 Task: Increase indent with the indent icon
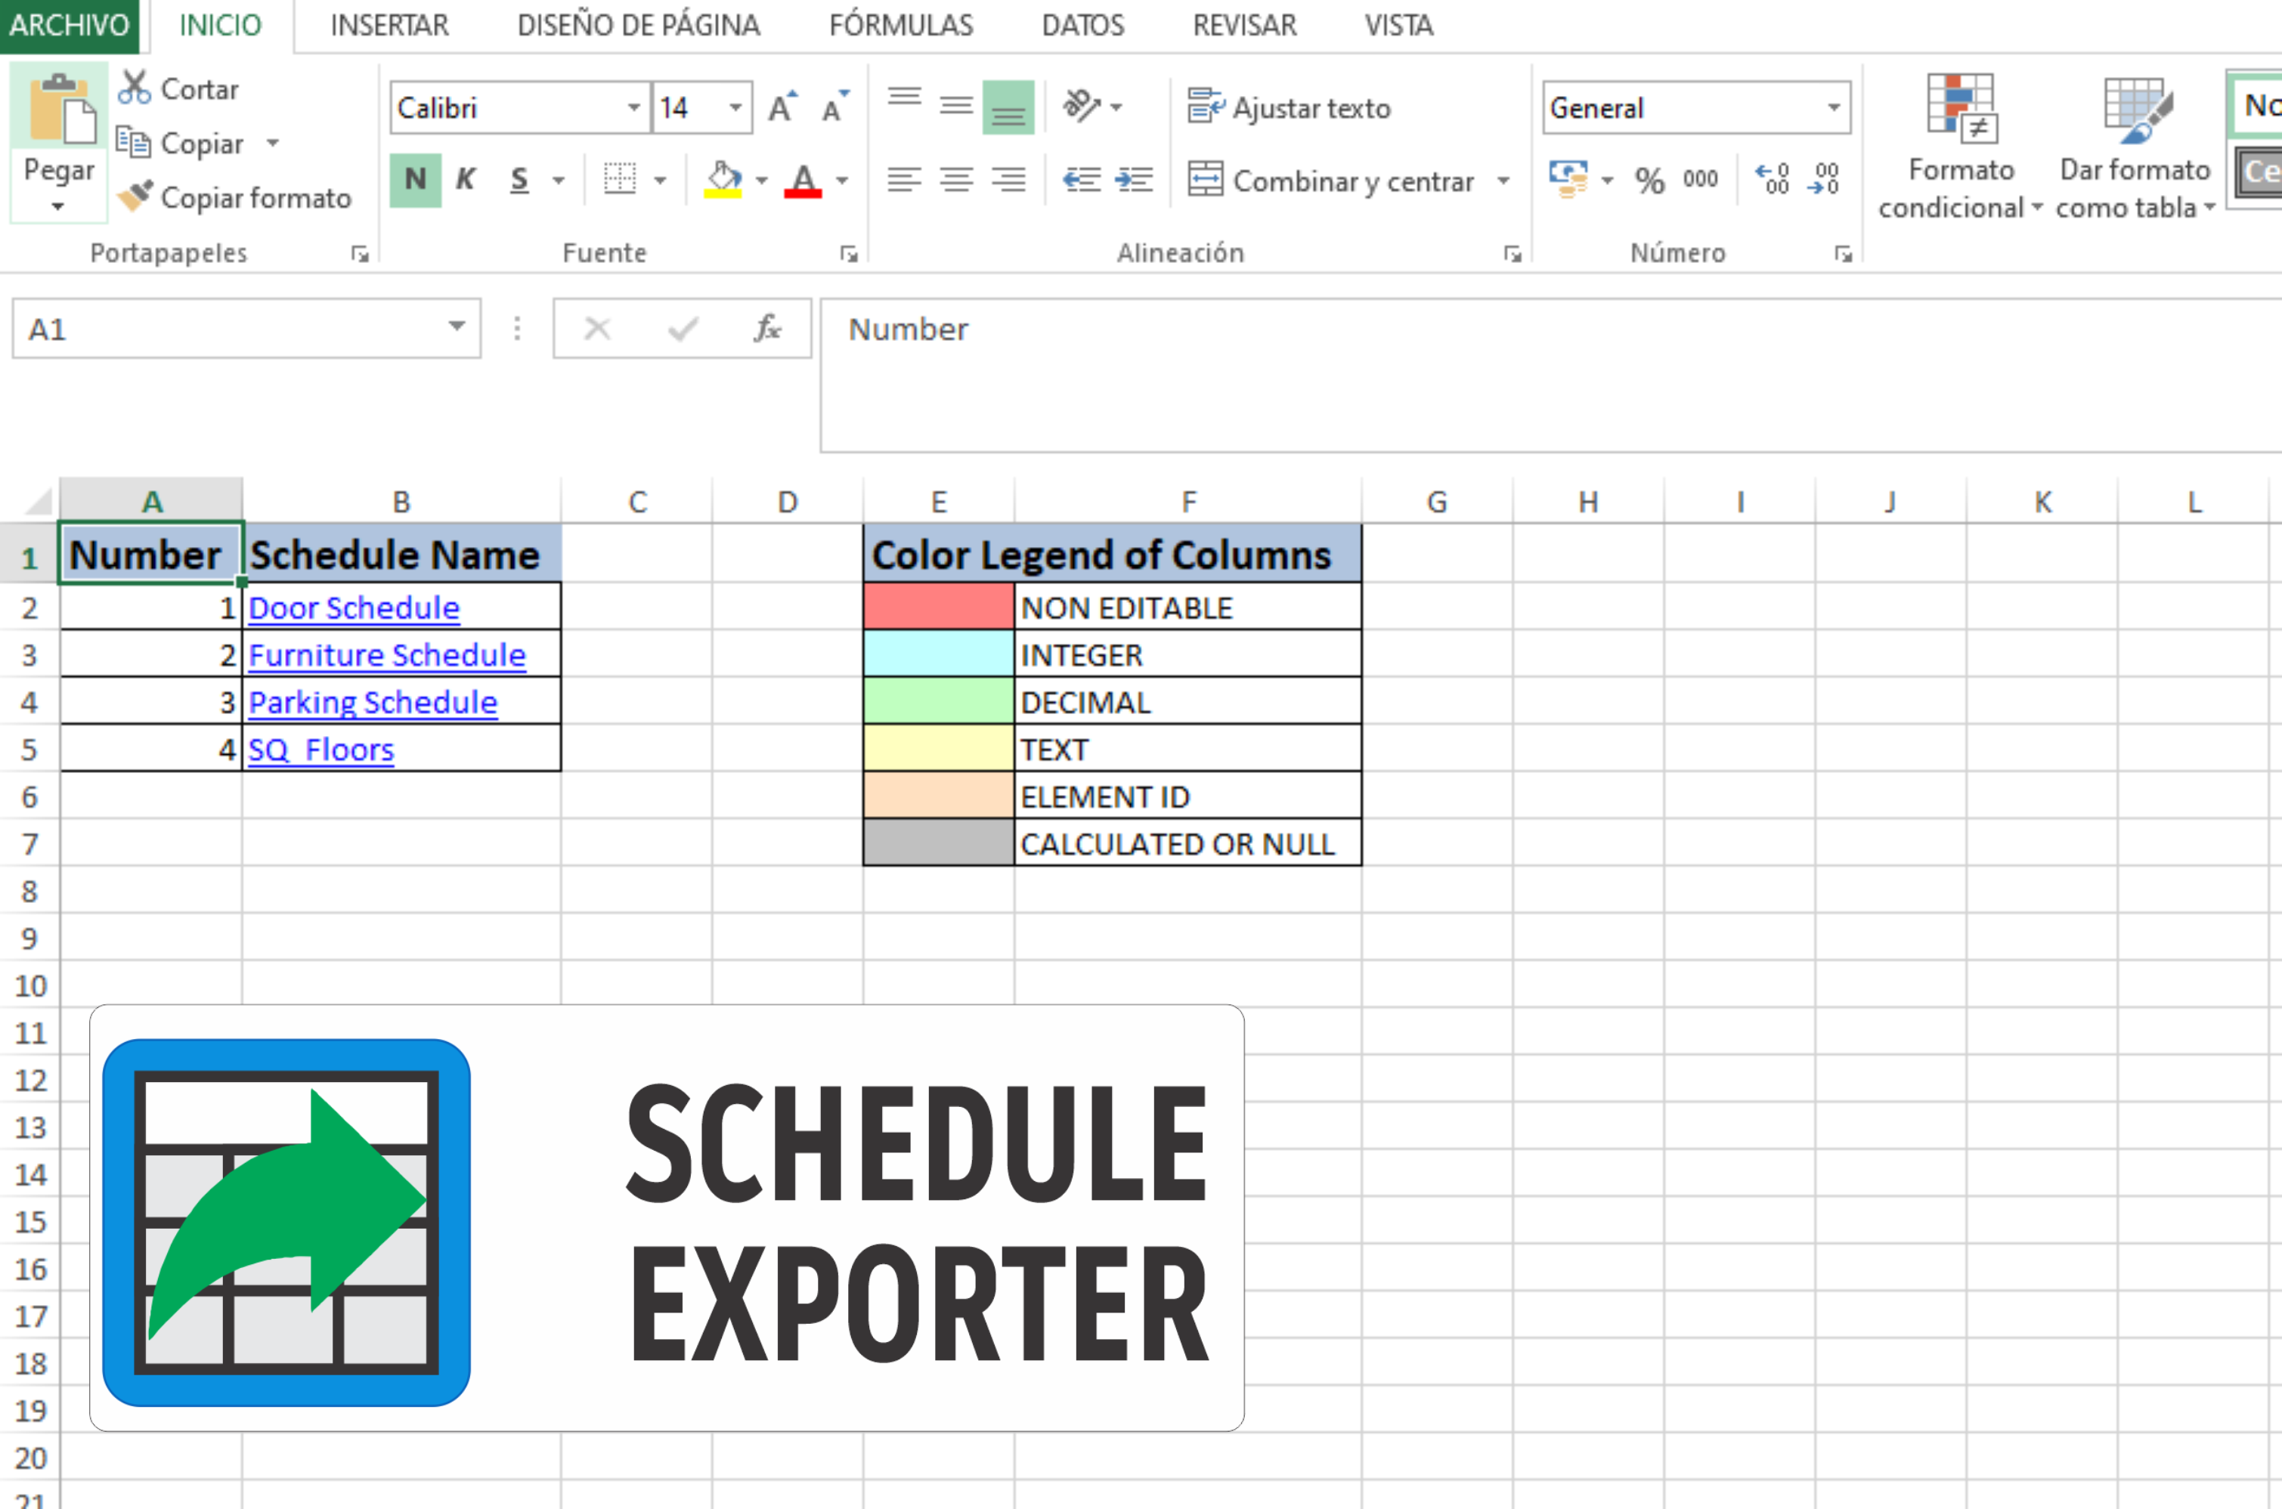(x=1134, y=180)
